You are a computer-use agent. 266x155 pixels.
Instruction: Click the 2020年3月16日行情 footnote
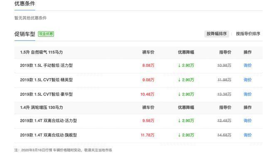[63, 150]
